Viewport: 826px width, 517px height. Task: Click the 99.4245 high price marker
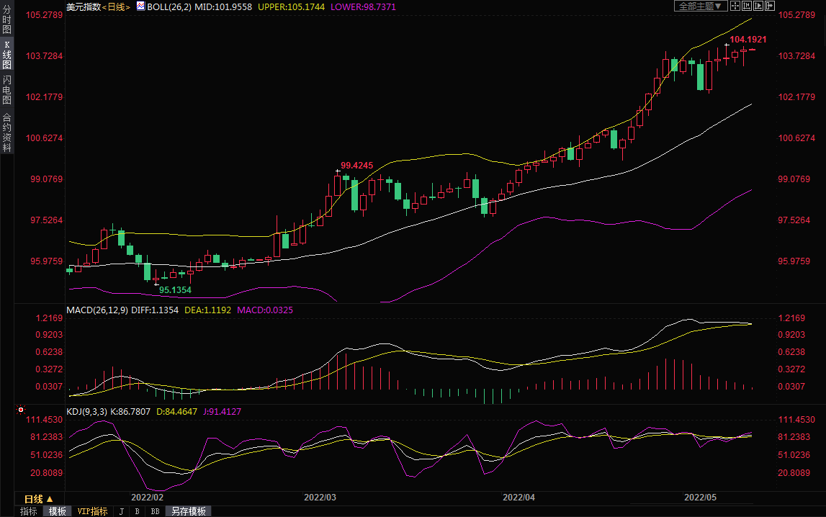(356, 165)
